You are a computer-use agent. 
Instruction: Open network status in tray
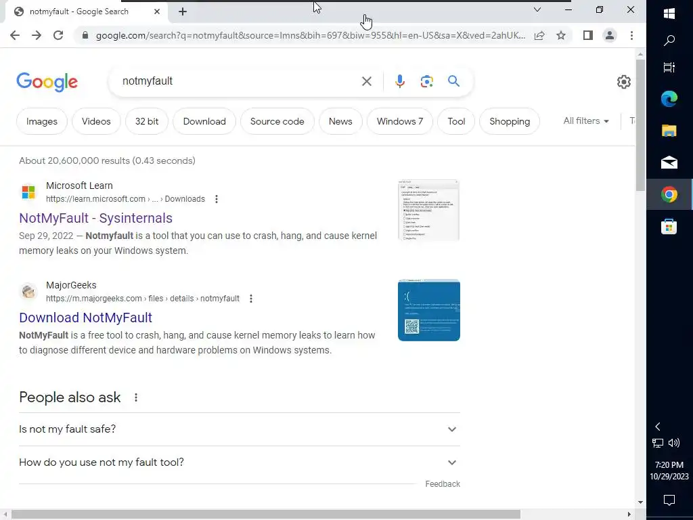click(x=658, y=443)
